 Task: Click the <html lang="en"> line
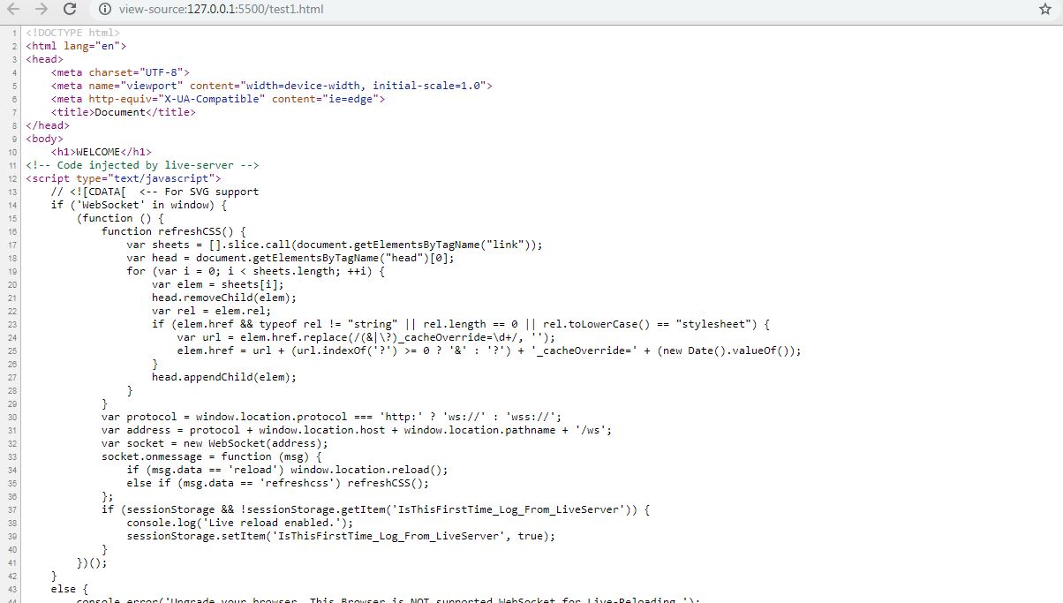coord(76,46)
